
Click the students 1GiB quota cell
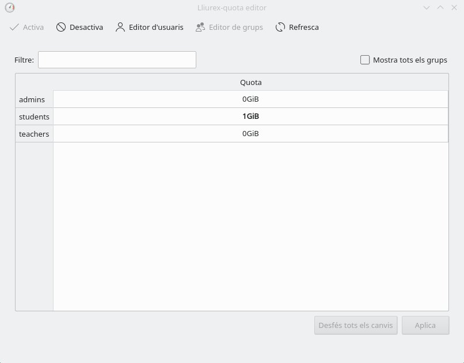(250, 117)
